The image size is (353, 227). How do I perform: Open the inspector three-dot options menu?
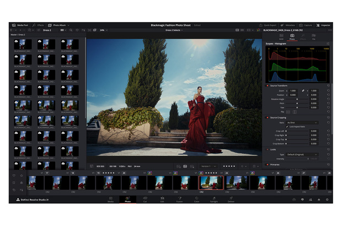330,30
